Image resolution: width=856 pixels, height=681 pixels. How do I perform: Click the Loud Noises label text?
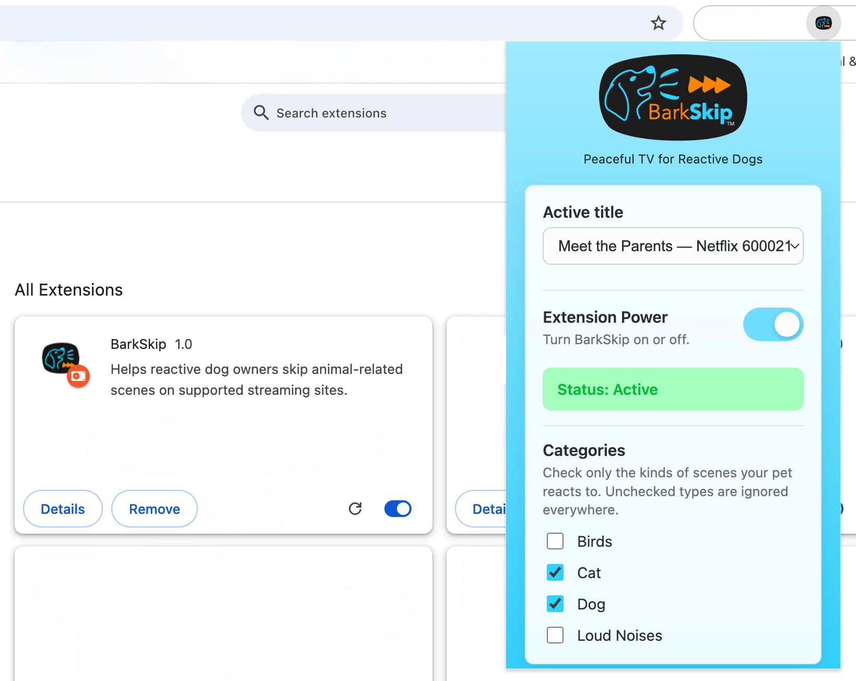click(619, 636)
